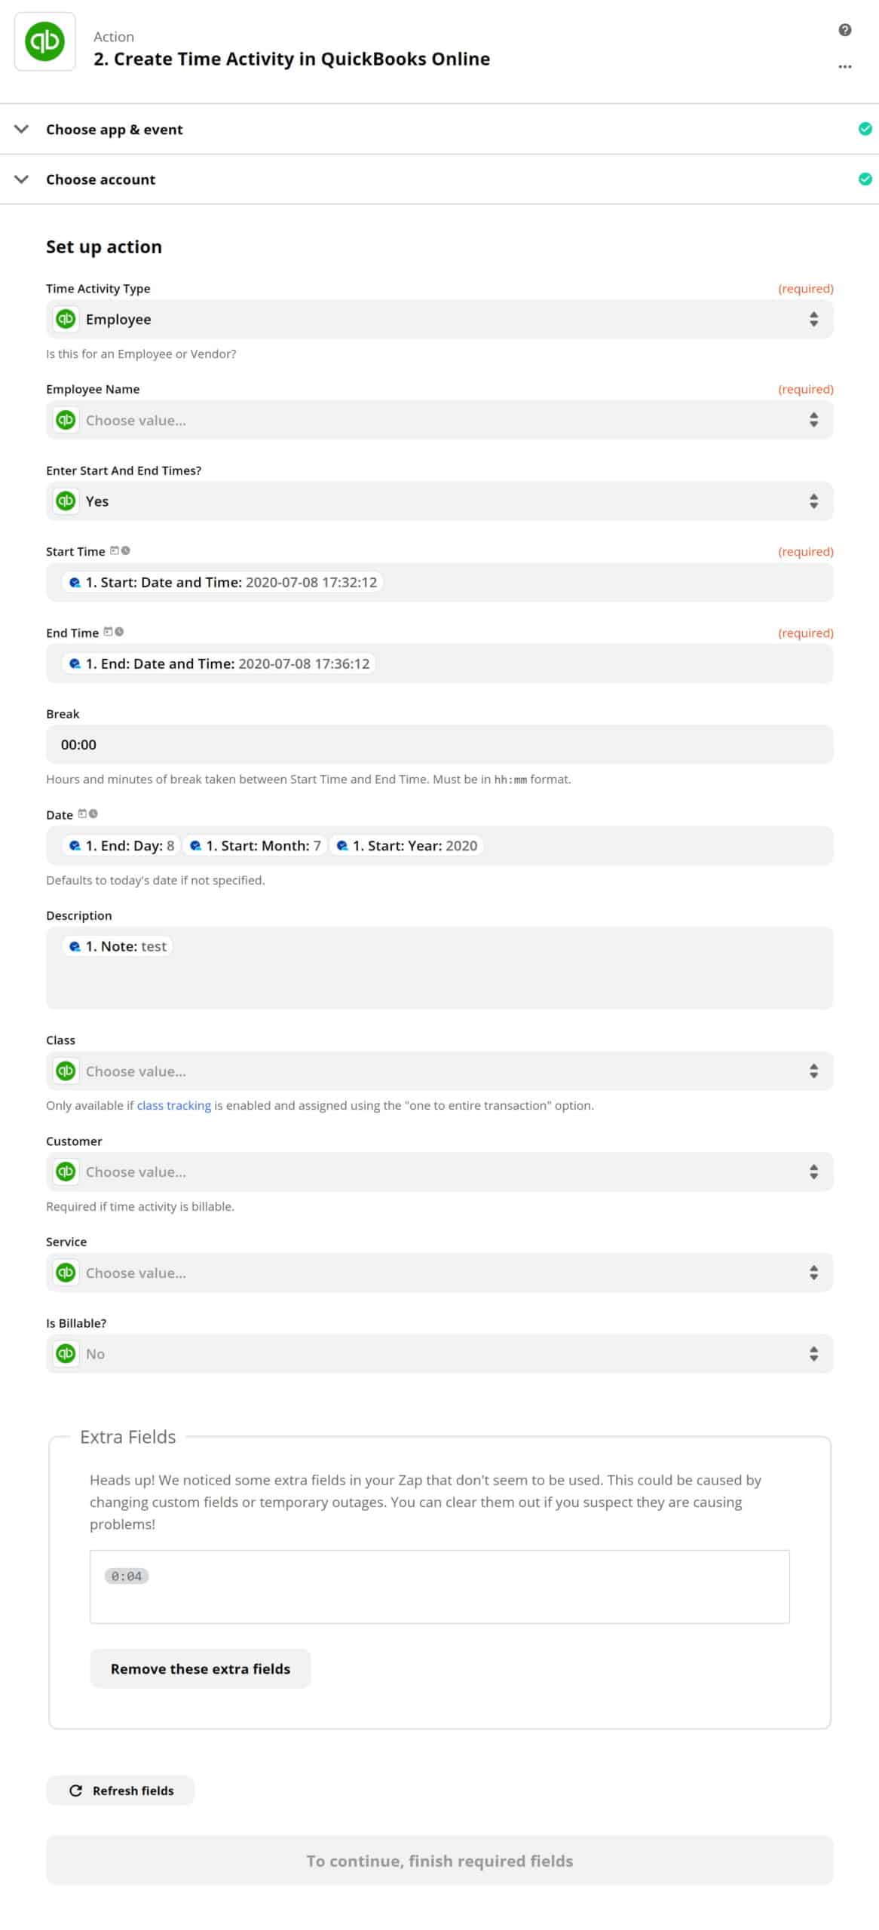Viewport: 879px width, 1930px height.
Task: Open the Time Activity Type dropdown
Action: click(x=439, y=319)
